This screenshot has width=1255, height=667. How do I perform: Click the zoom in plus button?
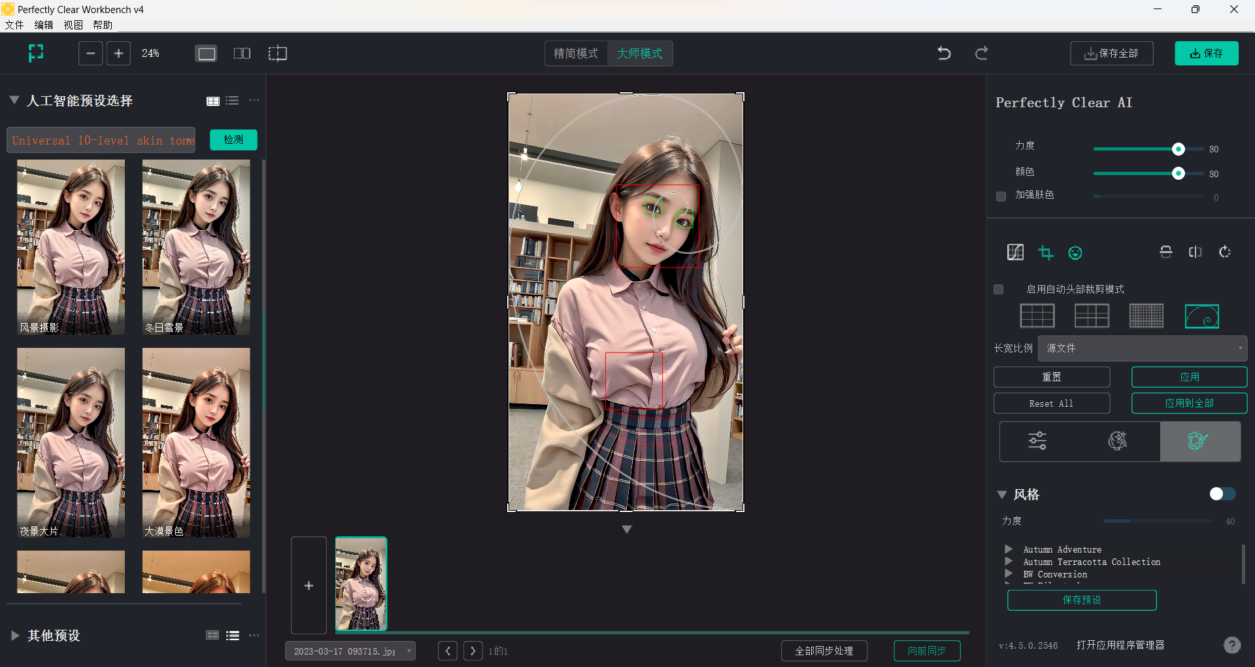coord(118,53)
